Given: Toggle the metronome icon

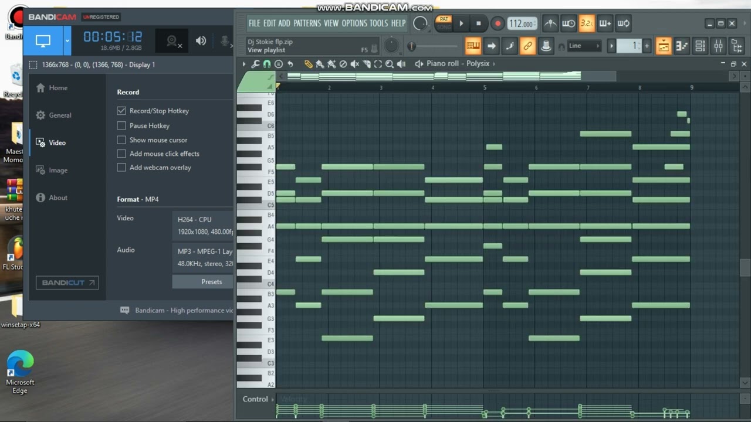Looking at the screenshot, I should click(x=550, y=23).
